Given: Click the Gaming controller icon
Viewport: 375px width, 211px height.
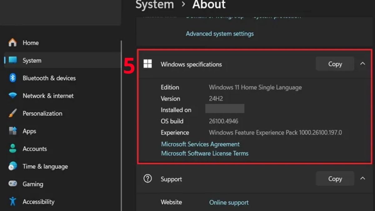Looking at the screenshot, I should coord(12,184).
